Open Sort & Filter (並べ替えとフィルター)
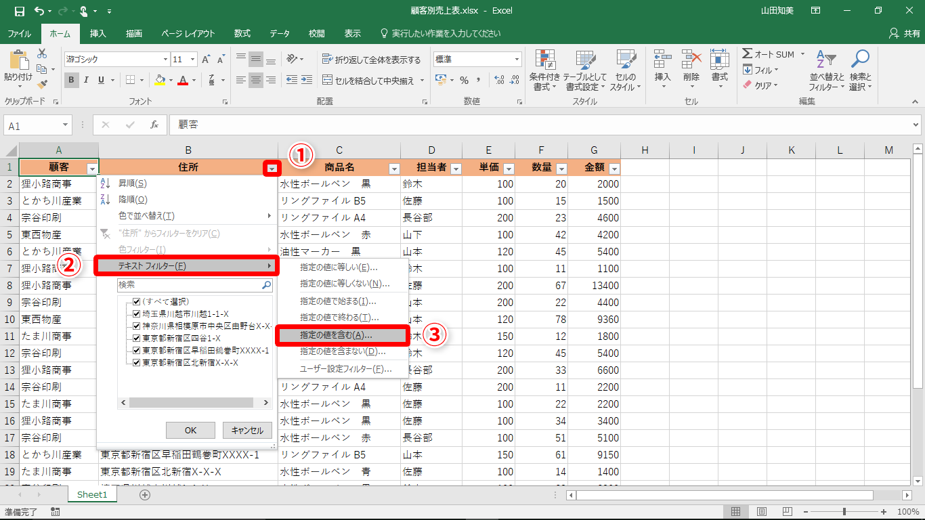 pyautogui.click(x=827, y=70)
